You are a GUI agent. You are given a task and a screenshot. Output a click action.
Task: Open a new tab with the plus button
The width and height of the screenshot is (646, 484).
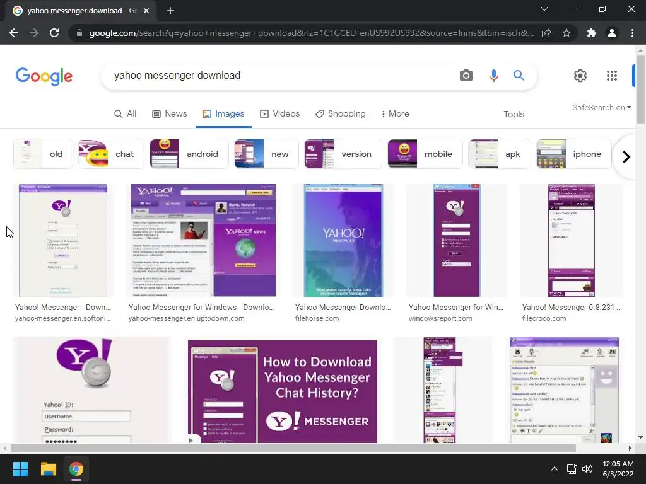click(170, 11)
